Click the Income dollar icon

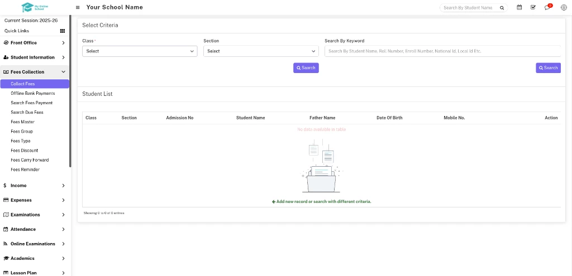[x=4, y=185]
